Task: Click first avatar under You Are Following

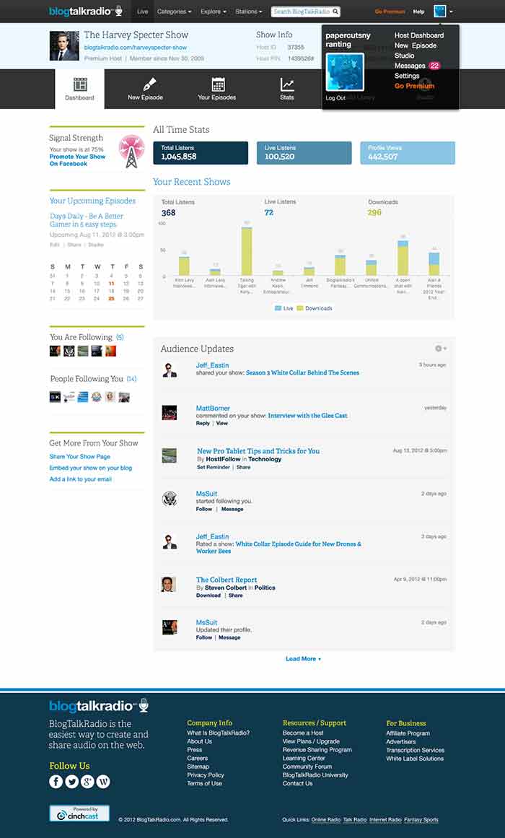Action: tap(55, 351)
